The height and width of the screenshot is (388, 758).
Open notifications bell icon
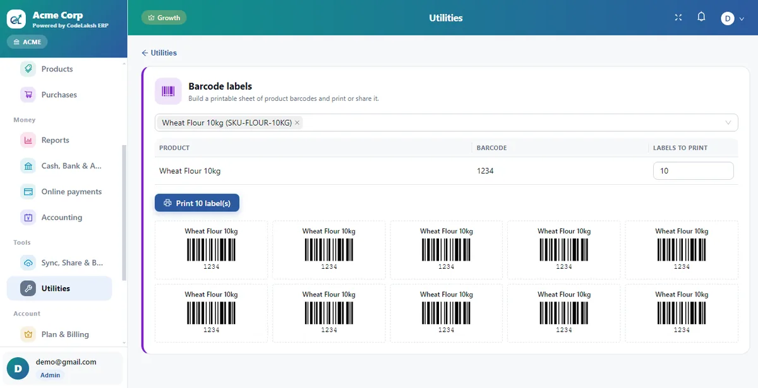coord(701,17)
